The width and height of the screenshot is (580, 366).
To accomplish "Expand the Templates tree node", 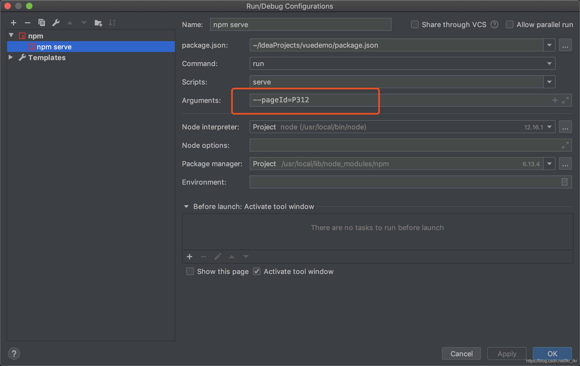I will tap(11, 57).
